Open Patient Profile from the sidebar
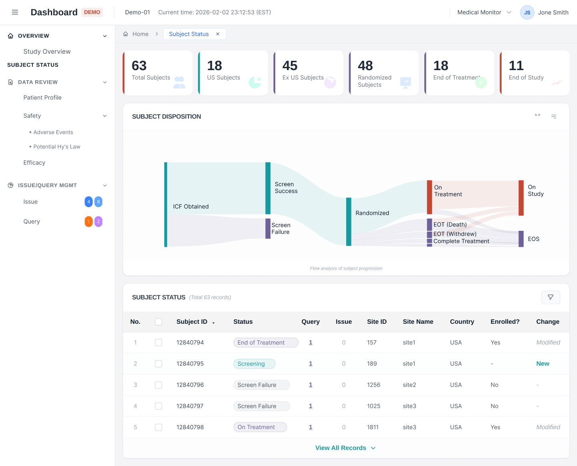The image size is (577, 466). 42,97
